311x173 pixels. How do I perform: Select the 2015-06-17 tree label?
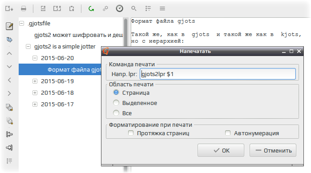pyautogui.click(x=57, y=104)
